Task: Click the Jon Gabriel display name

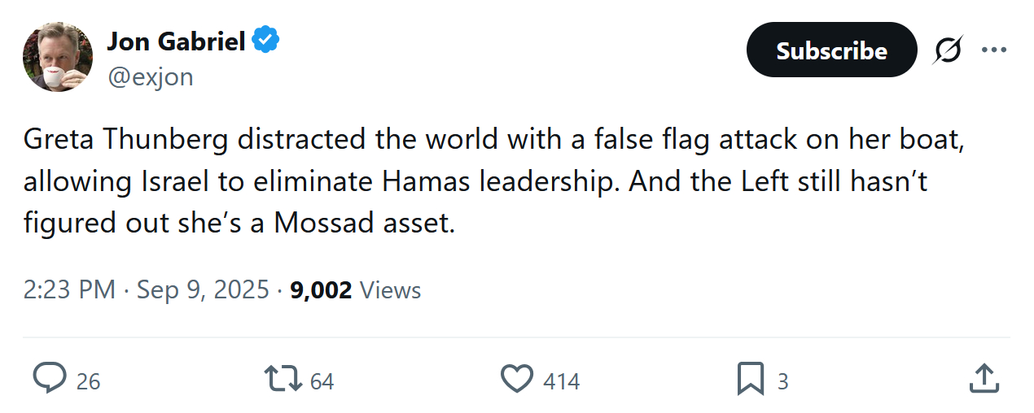Action: click(176, 41)
